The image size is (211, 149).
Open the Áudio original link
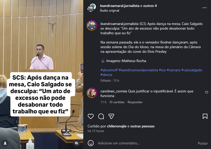(x=109, y=11)
